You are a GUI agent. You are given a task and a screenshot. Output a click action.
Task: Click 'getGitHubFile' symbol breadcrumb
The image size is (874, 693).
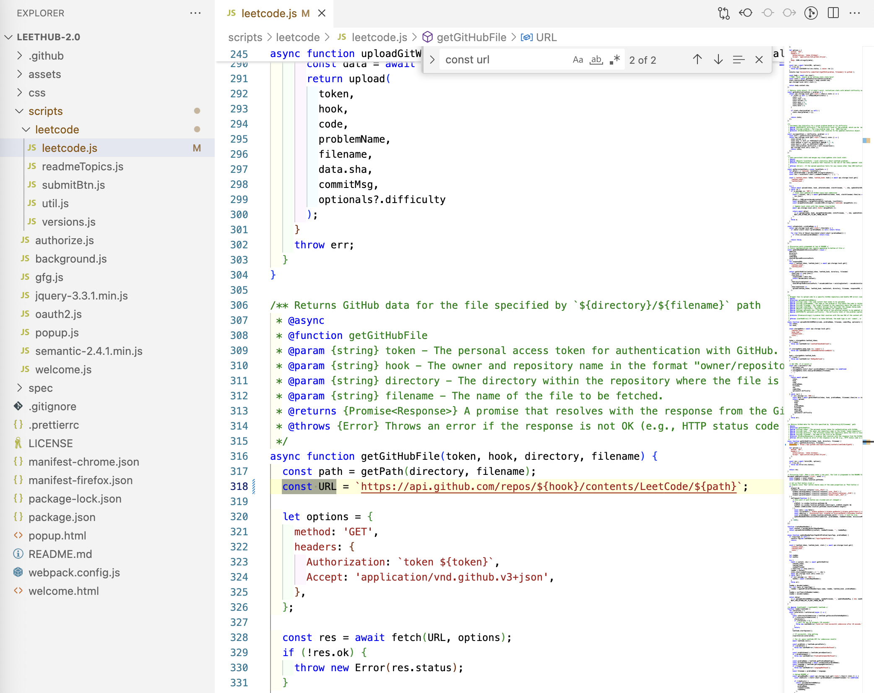471,37
